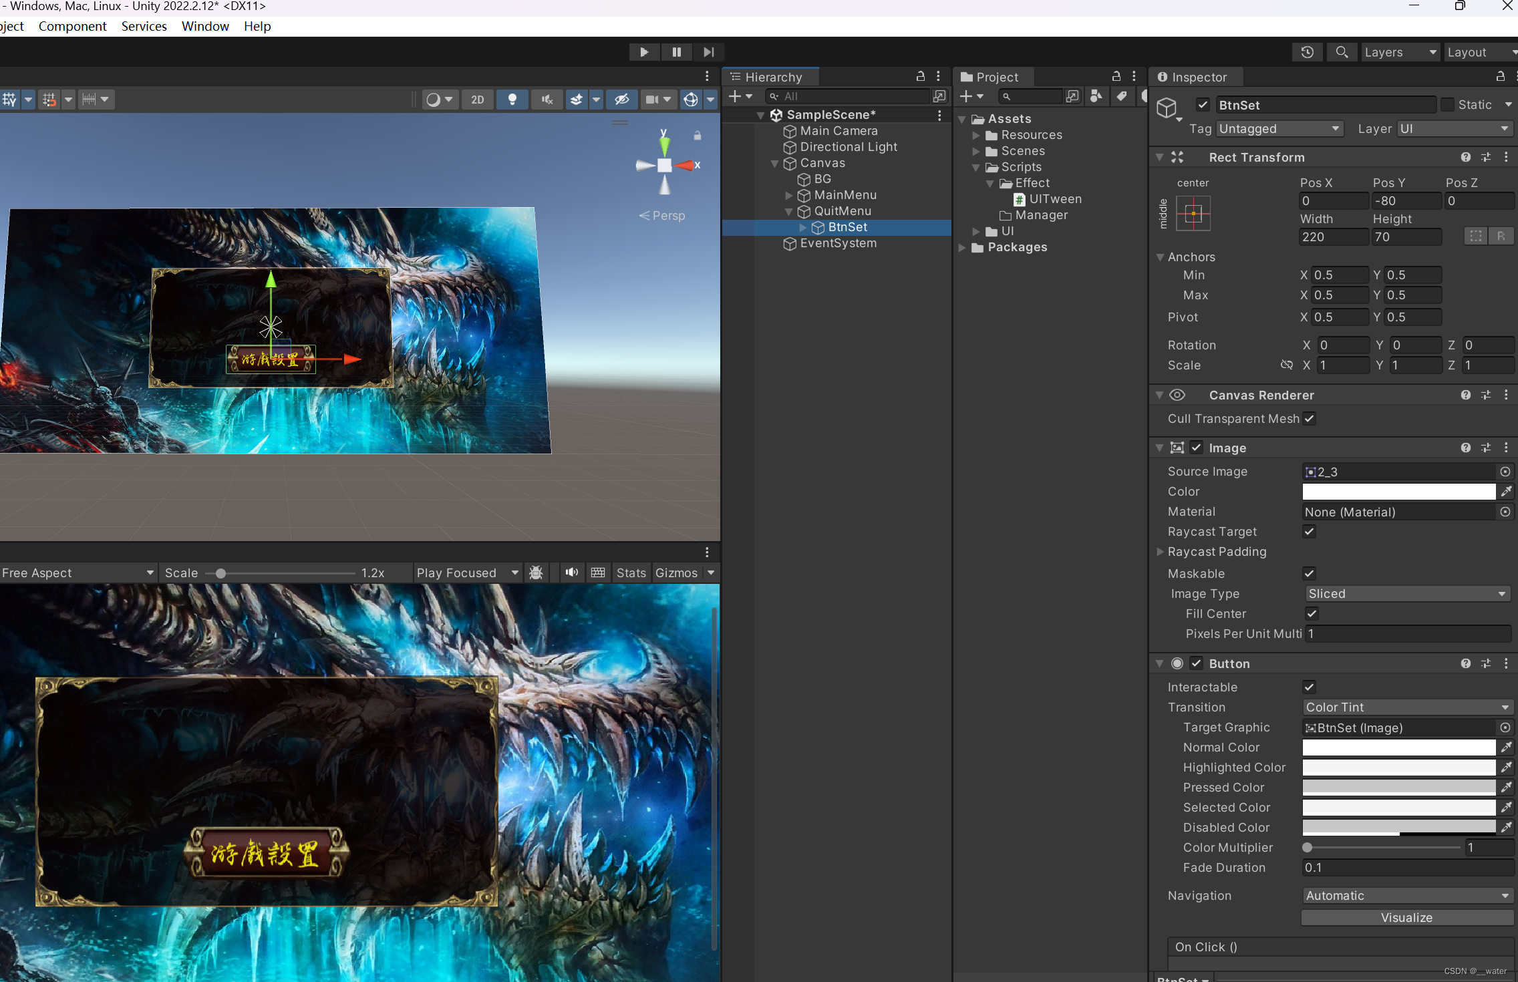This screenshot has width=1518, height=982.
Task: Open the Services menu
Action: click(x=144, y=26)
